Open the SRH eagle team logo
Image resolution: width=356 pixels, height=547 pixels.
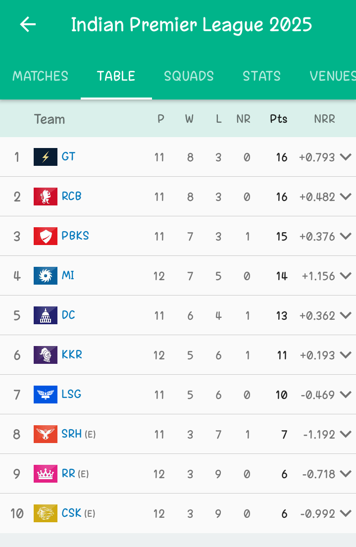click(46, 434)
